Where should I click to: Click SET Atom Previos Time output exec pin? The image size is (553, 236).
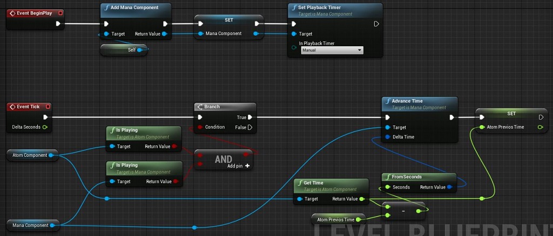click(x=541, y=117)
